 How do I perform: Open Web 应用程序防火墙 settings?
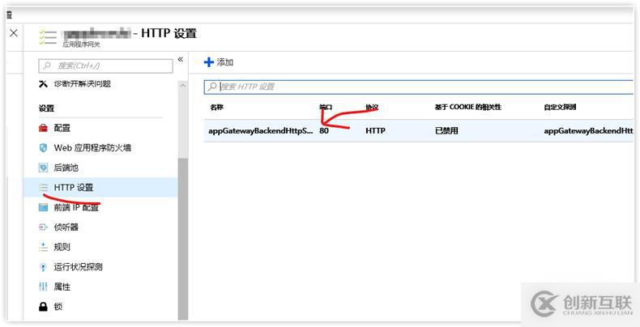tap(92, 147)
